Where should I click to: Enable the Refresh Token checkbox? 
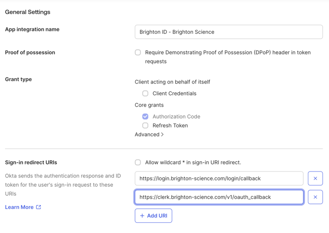(145, 125)
